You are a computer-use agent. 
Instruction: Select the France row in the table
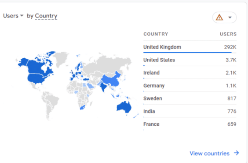pos(190,124)
